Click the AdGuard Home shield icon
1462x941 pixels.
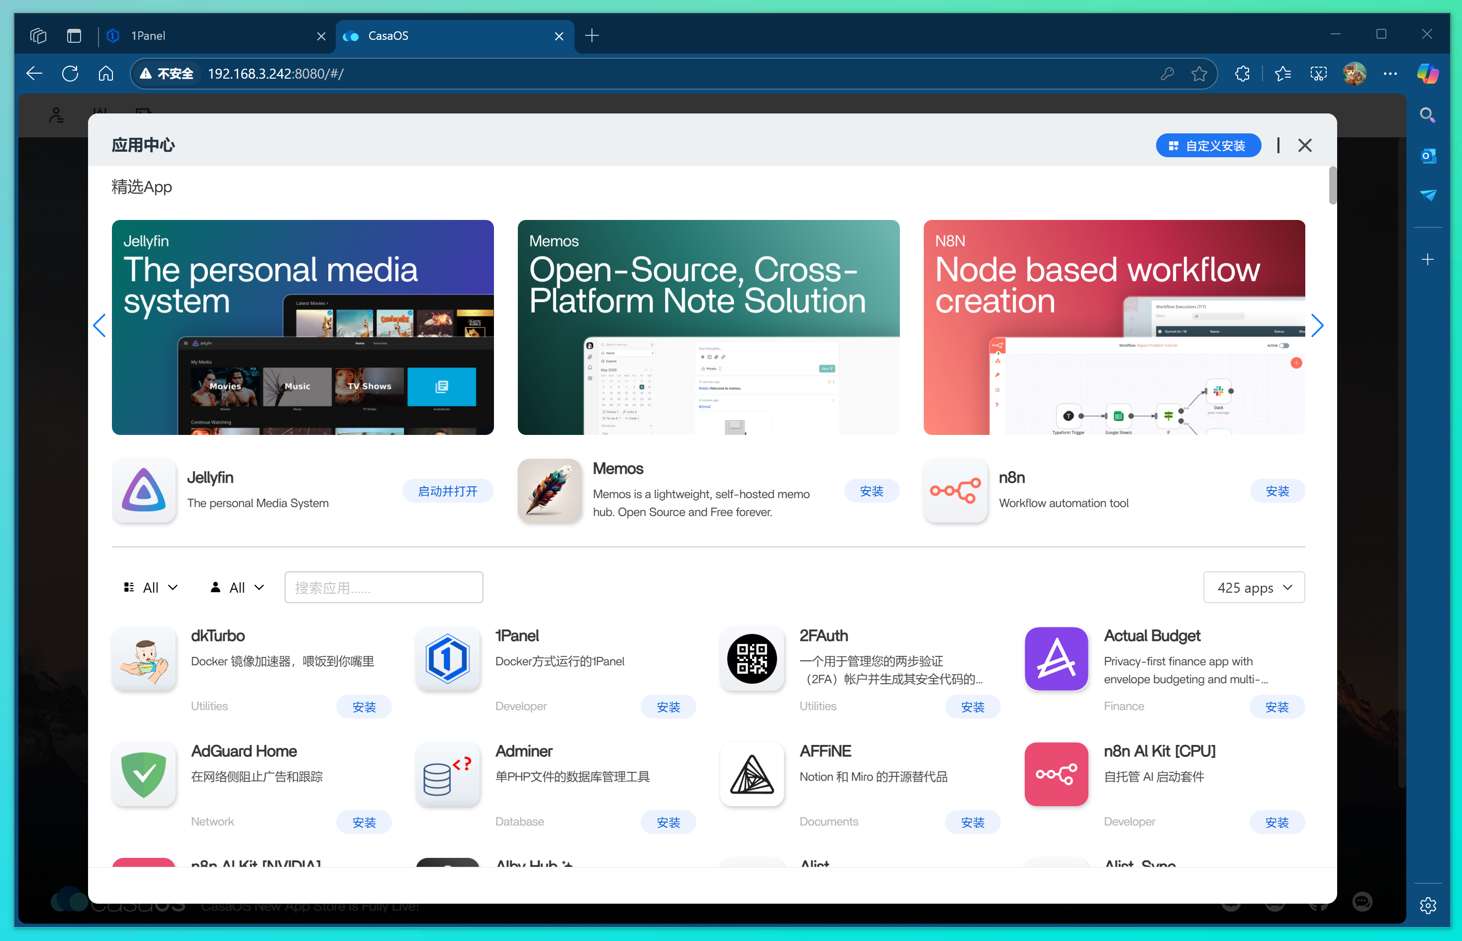coord(143,774)
